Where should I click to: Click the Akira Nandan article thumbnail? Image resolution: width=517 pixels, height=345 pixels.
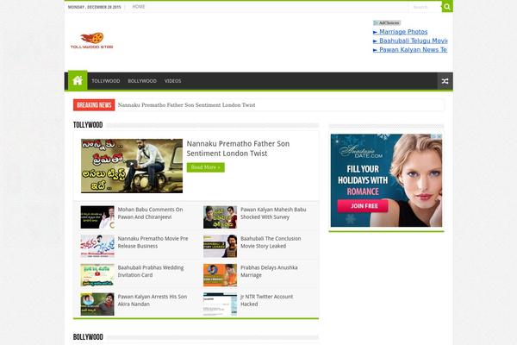click(x=97, y=304)
